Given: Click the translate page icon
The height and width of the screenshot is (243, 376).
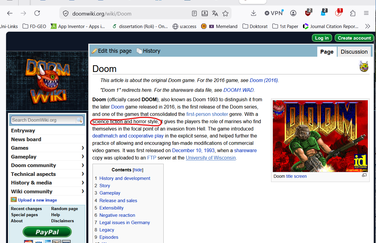Looking at the screenshot, I should click(215, 13).
